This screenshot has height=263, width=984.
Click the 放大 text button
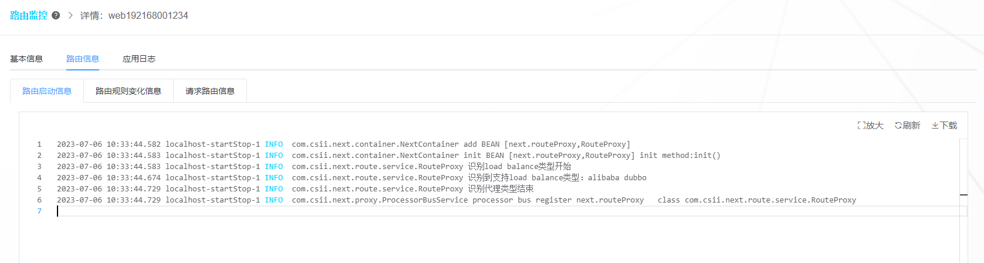point(875,125)
